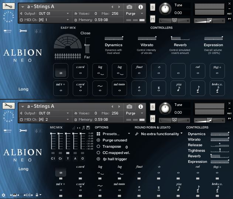Select the sul tasto articulation in top panel

point(120,88)
